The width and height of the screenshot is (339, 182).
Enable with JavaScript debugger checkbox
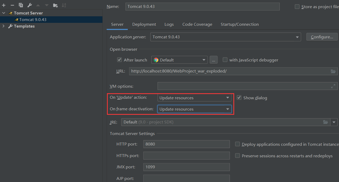[225, 60]
